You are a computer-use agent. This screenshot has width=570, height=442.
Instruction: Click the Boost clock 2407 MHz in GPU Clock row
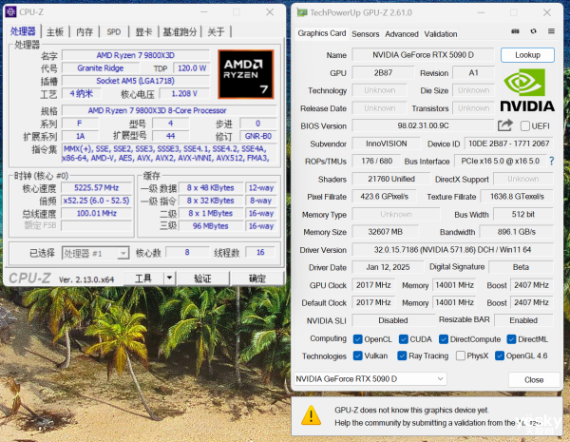click(x=531, y=285)
